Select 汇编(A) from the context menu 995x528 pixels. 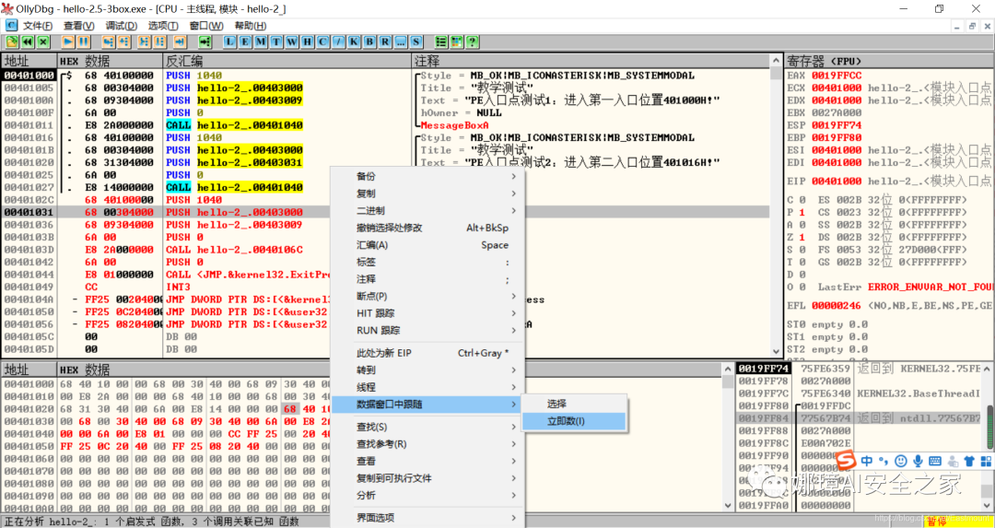coord(428,245)
